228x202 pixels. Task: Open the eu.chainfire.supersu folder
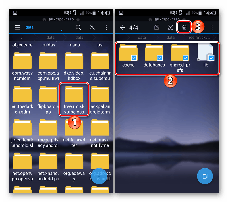click(x=100, y=66)
